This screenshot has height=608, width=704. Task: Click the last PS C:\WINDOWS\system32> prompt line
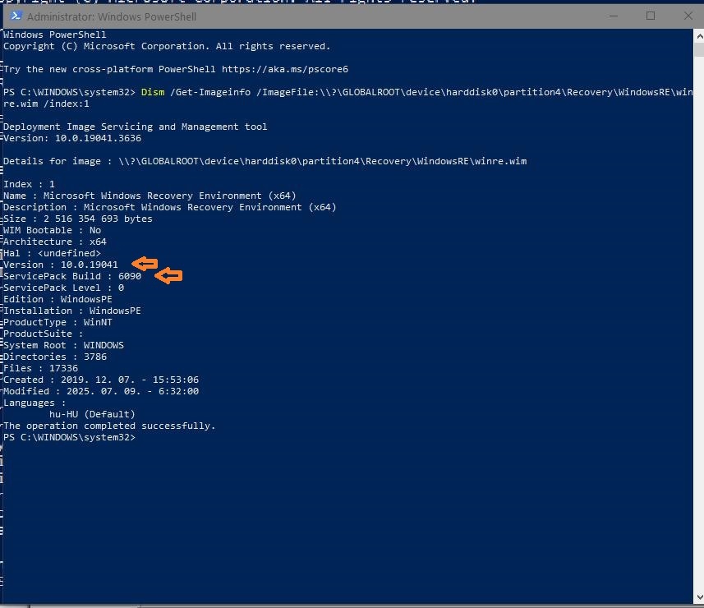click(x=69, y=437)
